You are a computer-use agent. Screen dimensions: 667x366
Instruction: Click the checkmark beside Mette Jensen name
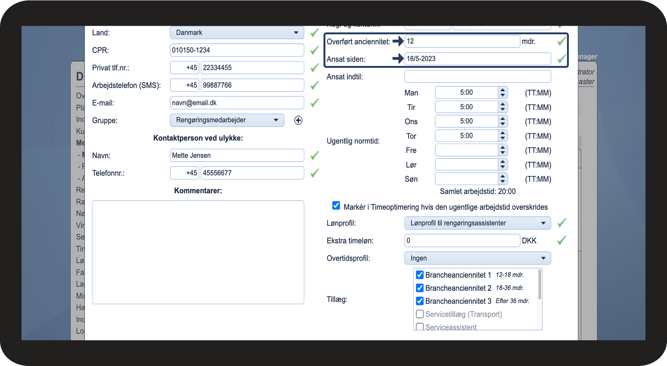[x=314, y=155]
